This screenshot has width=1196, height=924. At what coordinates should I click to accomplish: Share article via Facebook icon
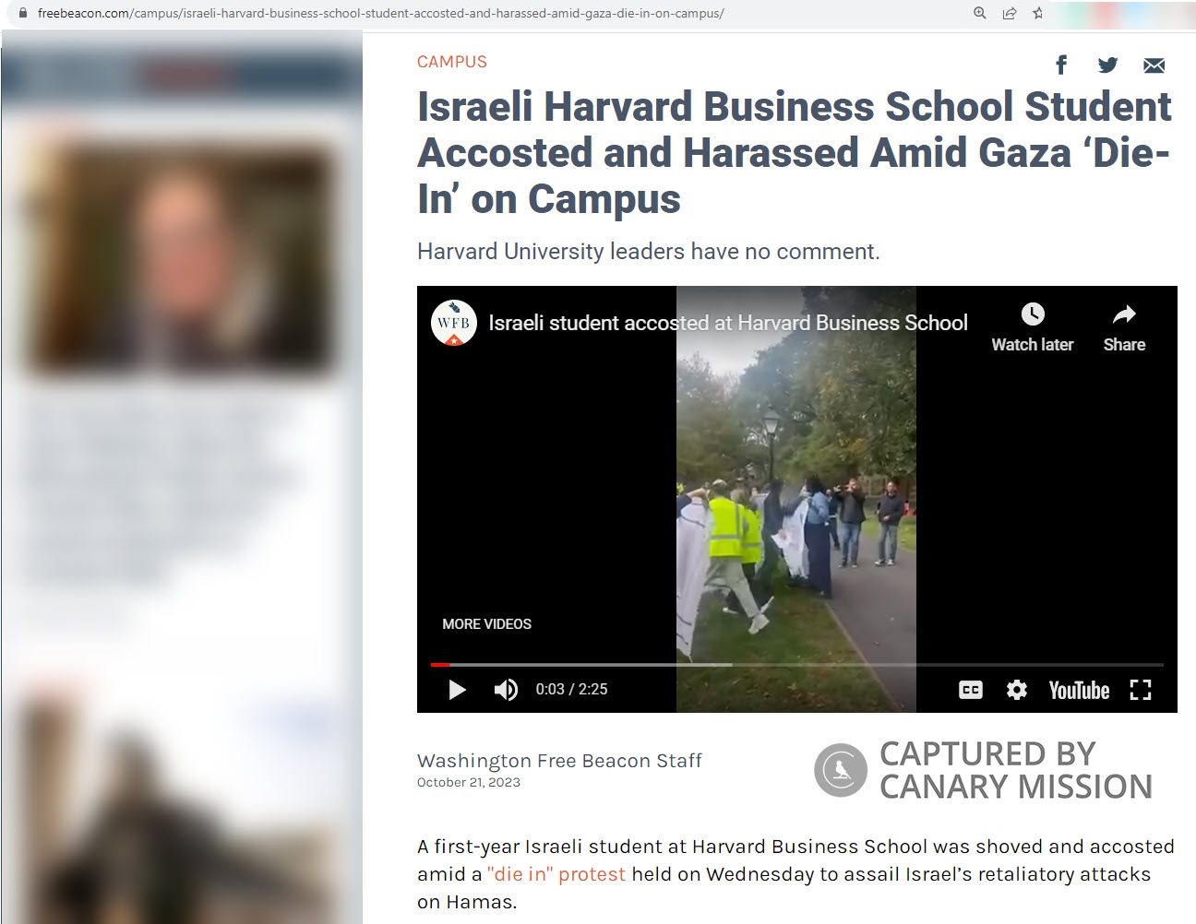click(x=1061, y=65)
